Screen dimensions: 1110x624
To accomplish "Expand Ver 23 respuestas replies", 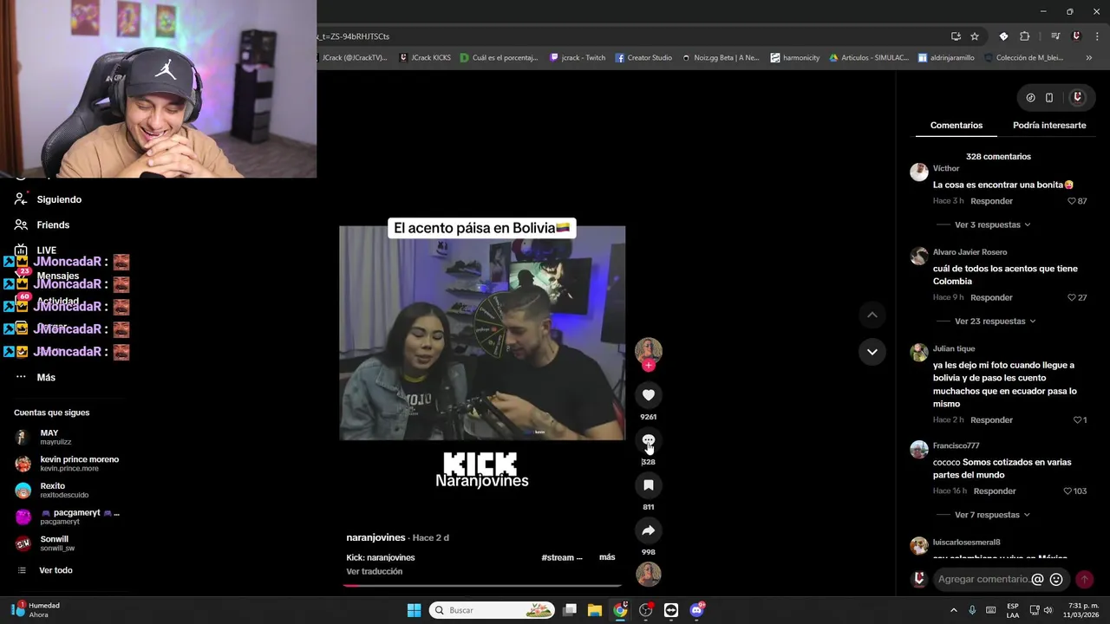I will (x=995, y=322).
